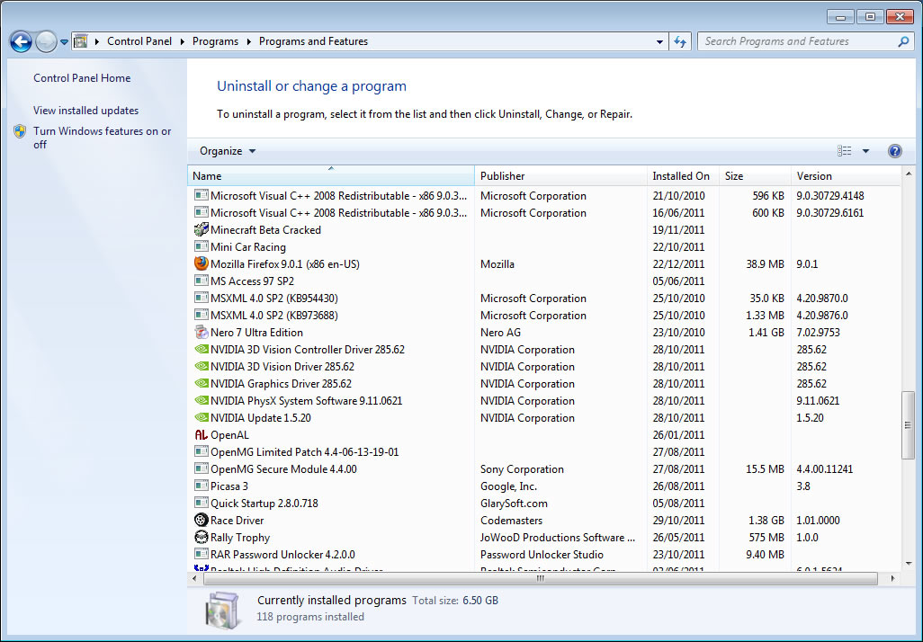Image resolution: width=923 pixels, height=642 pixels.
Task: Open the address bar dropdown arrow
Action: click(x=659, y=40)
